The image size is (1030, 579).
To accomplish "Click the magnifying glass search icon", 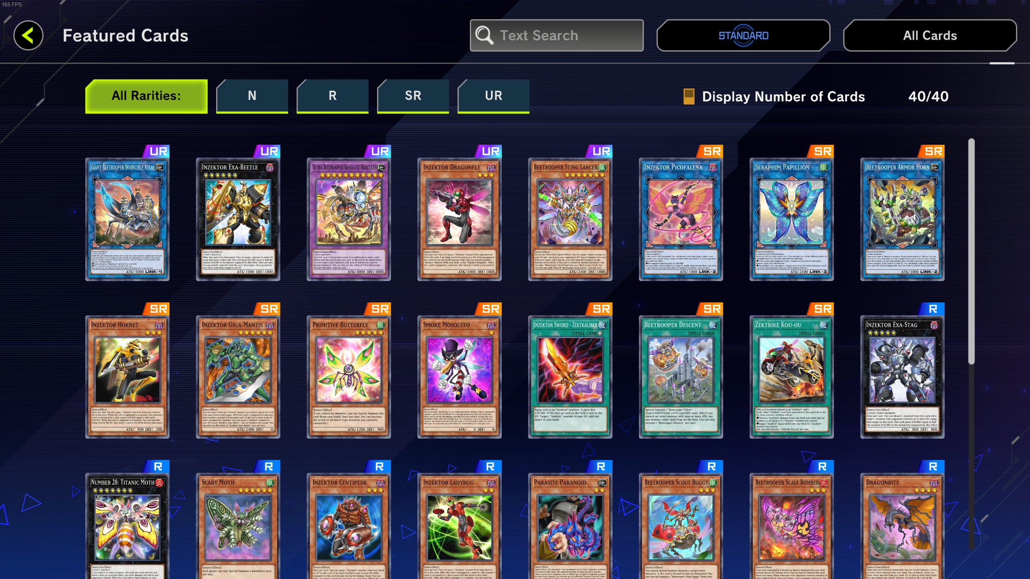I will (484, 35).
